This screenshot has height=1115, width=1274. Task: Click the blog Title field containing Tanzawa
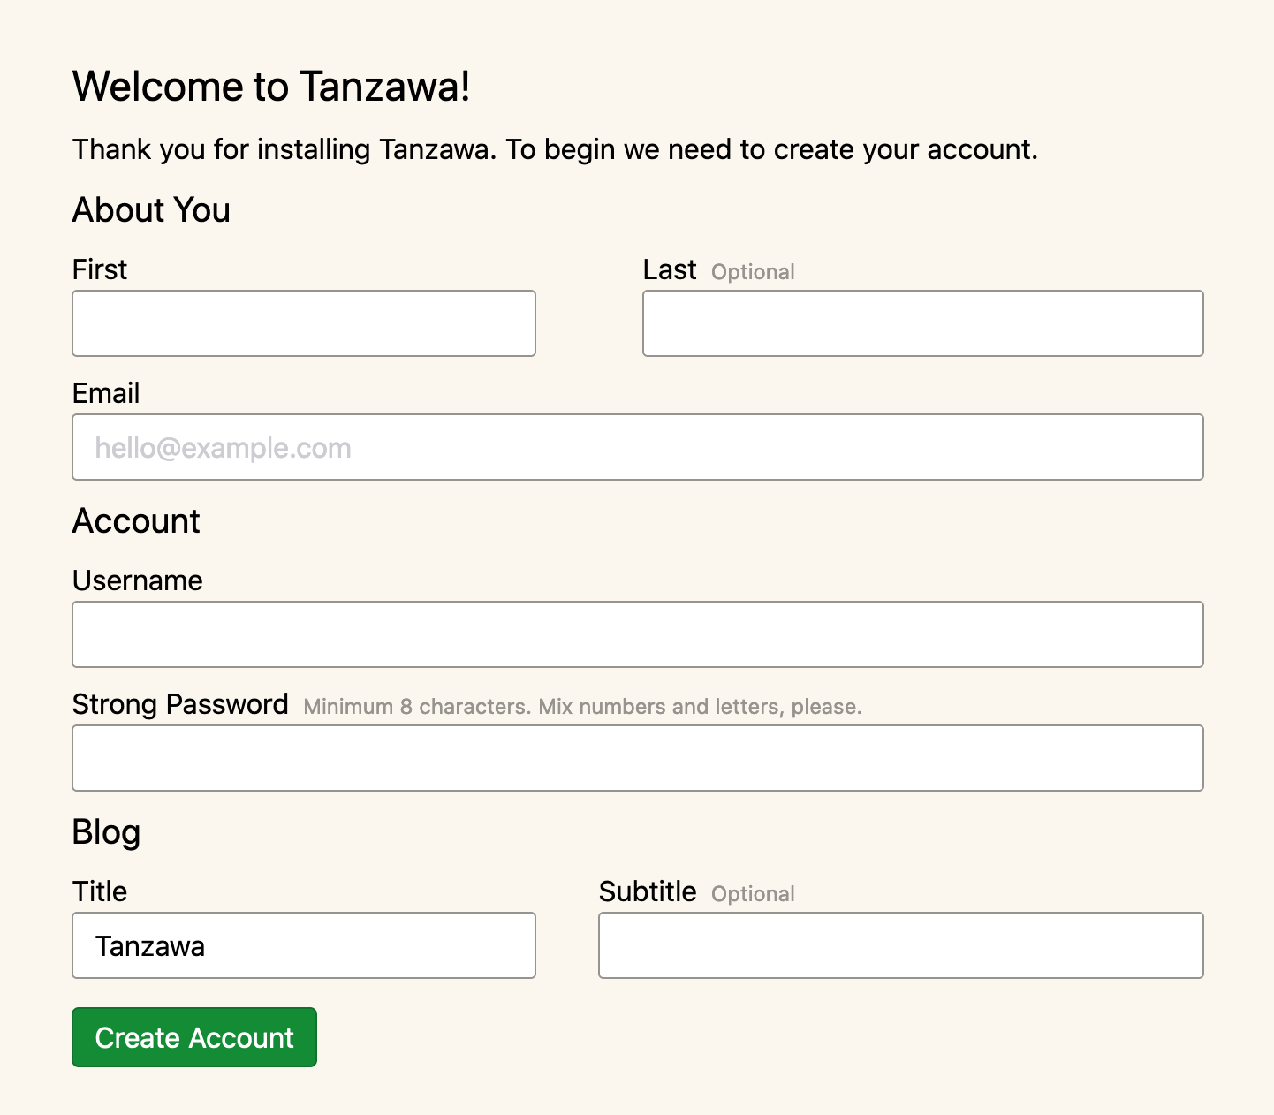click(x=303, y=945)
